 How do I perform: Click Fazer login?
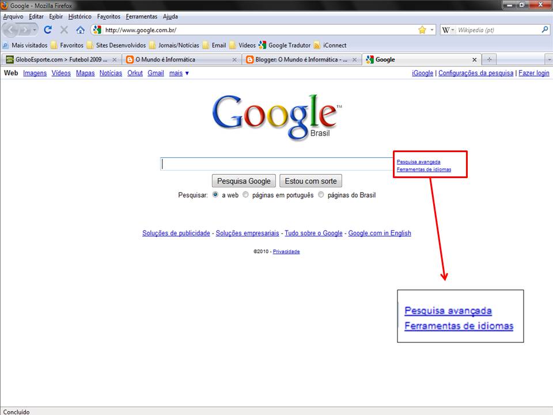534,73
